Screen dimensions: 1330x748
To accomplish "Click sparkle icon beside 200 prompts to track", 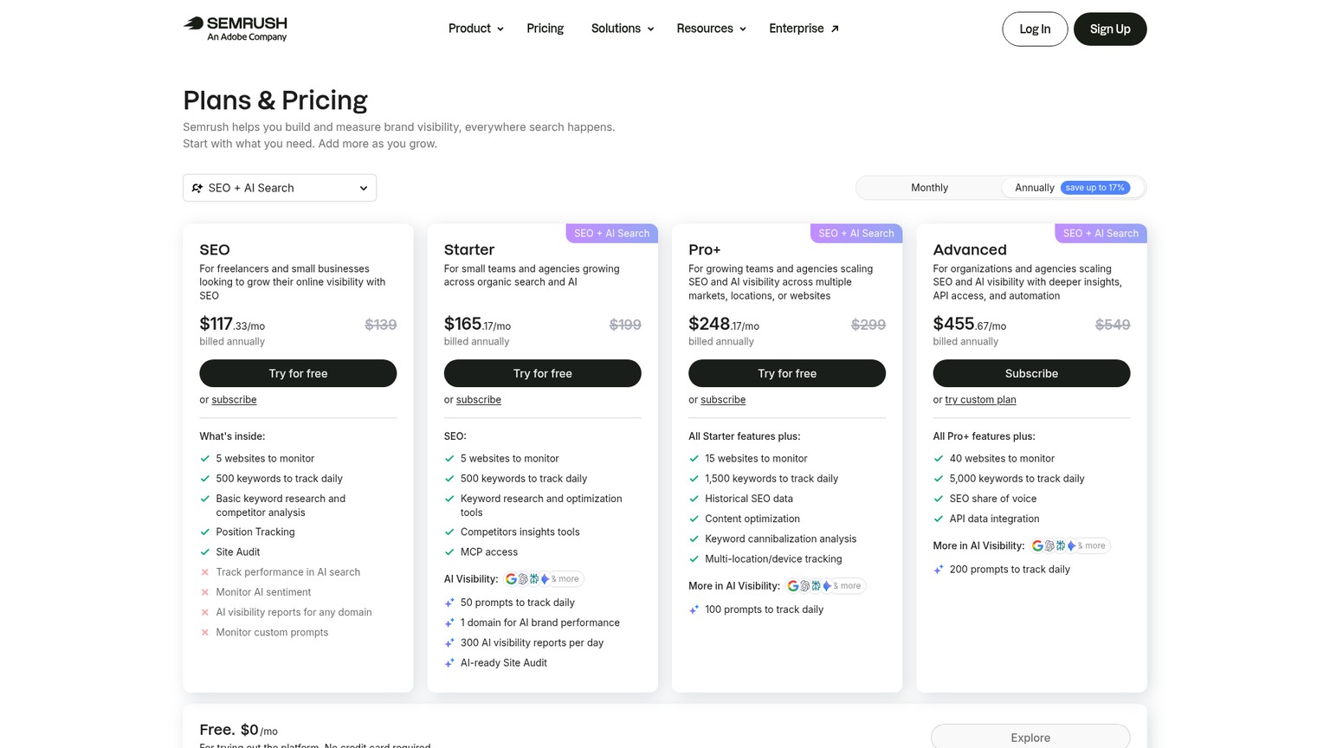I will tap(938, 570).
